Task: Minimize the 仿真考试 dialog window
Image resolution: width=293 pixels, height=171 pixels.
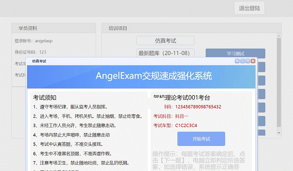Action: [x=242, y=61]
